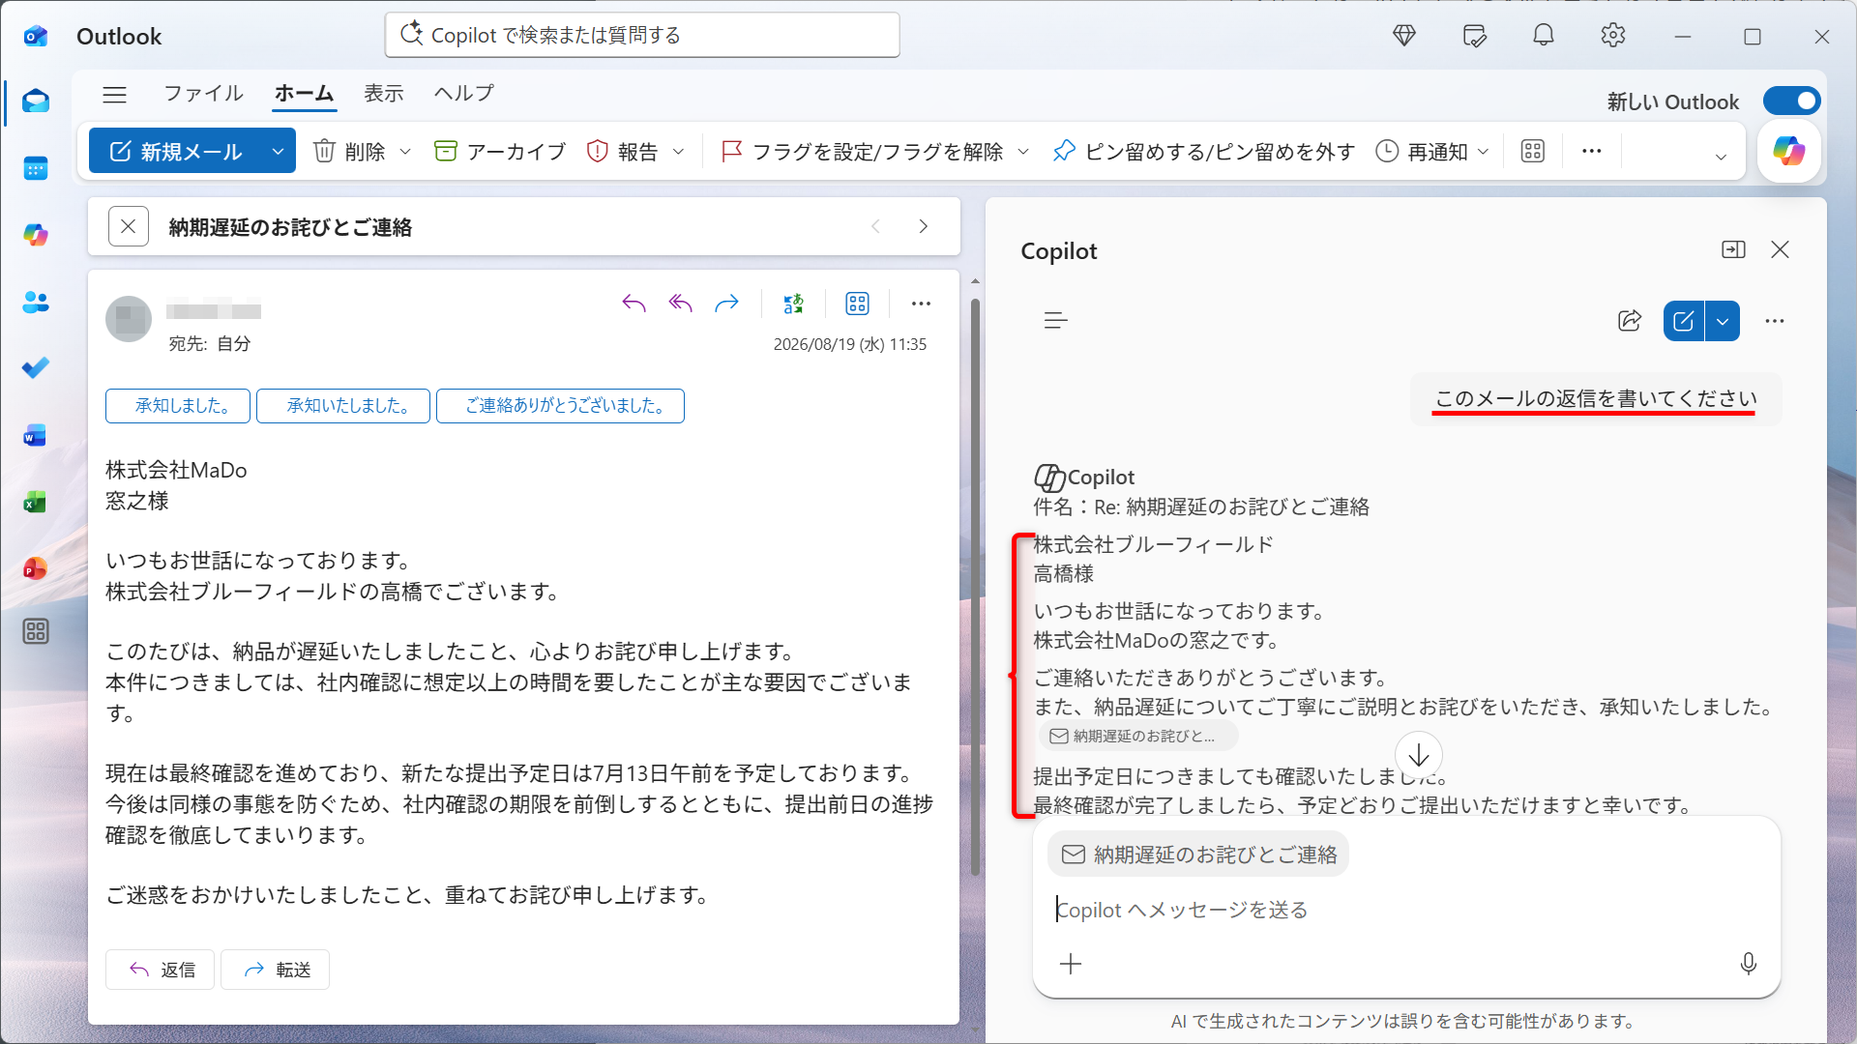This screenshot has height=1044, width=1857.
Task: Click microphone in Copilot message box
Action: (1748, 964)
